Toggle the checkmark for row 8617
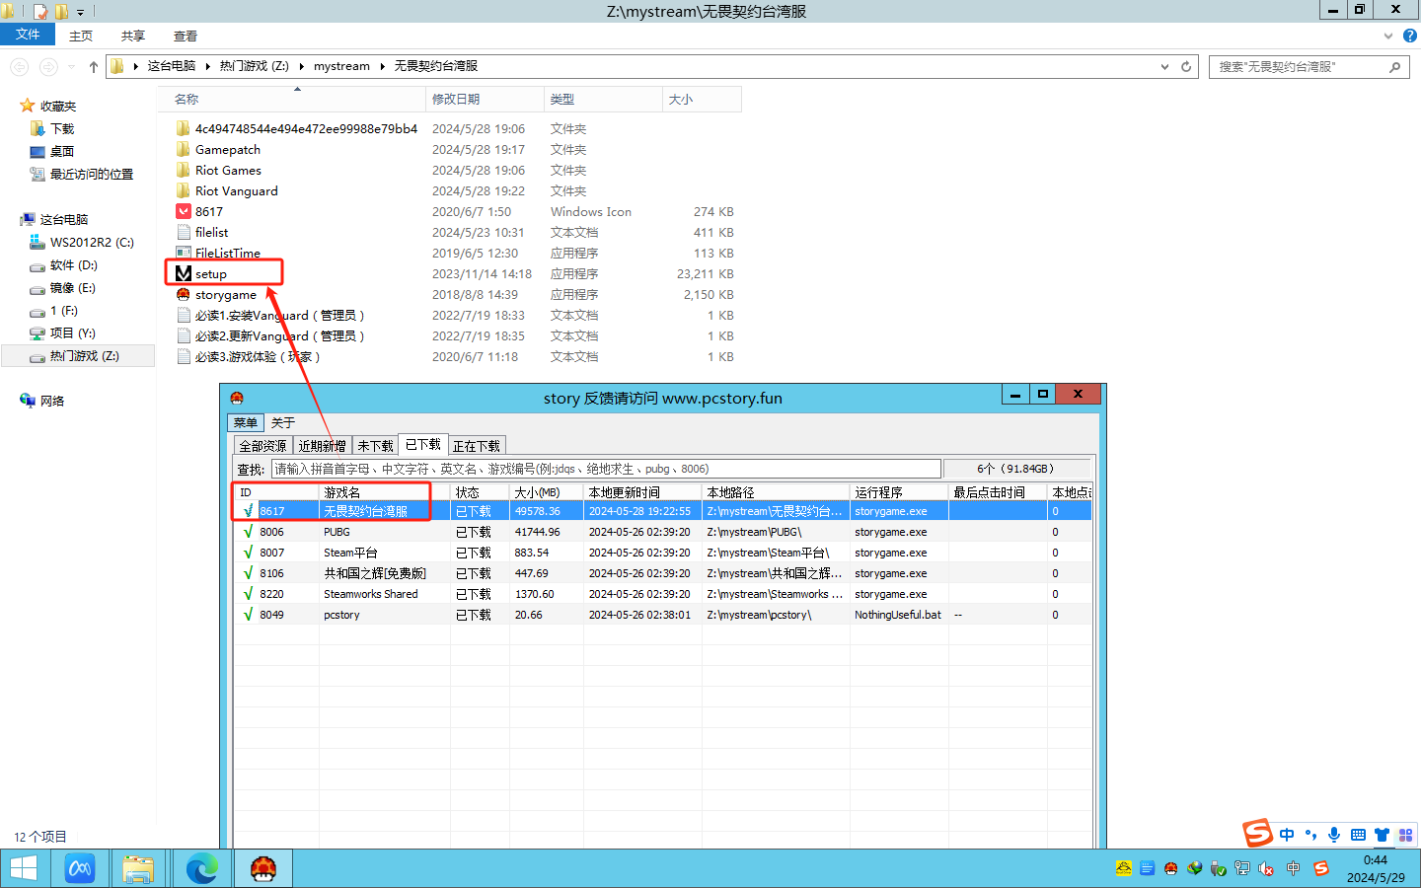Screen dimensions: 1421x888 (x=248, y=511)
